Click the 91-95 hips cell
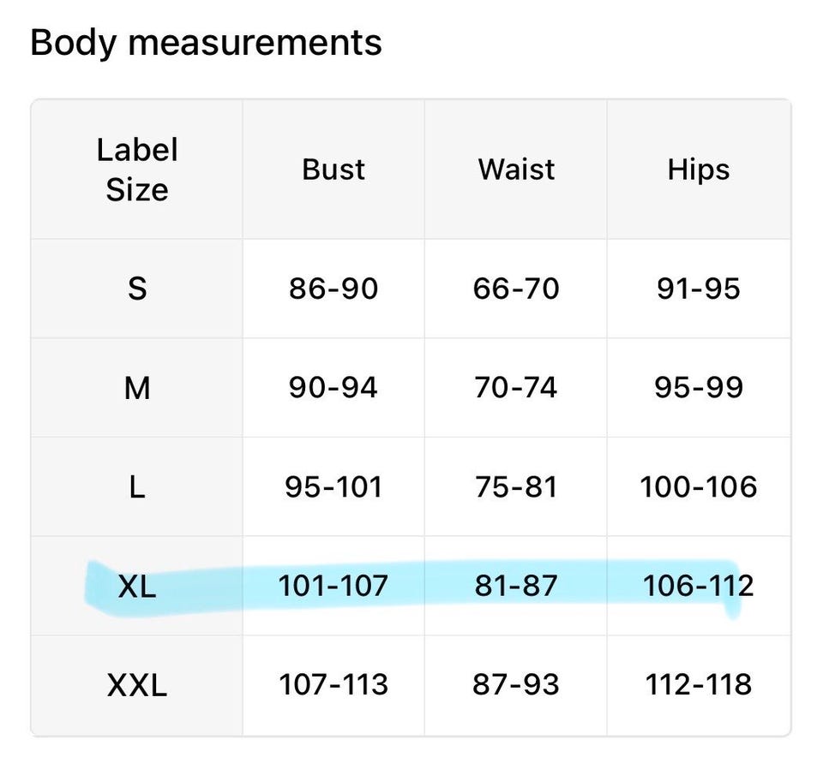823x769 pixels. click(x=699, y=289)
